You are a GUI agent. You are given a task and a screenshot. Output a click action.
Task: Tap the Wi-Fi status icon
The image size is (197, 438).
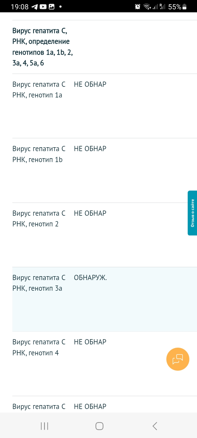[x=147, y=7]
